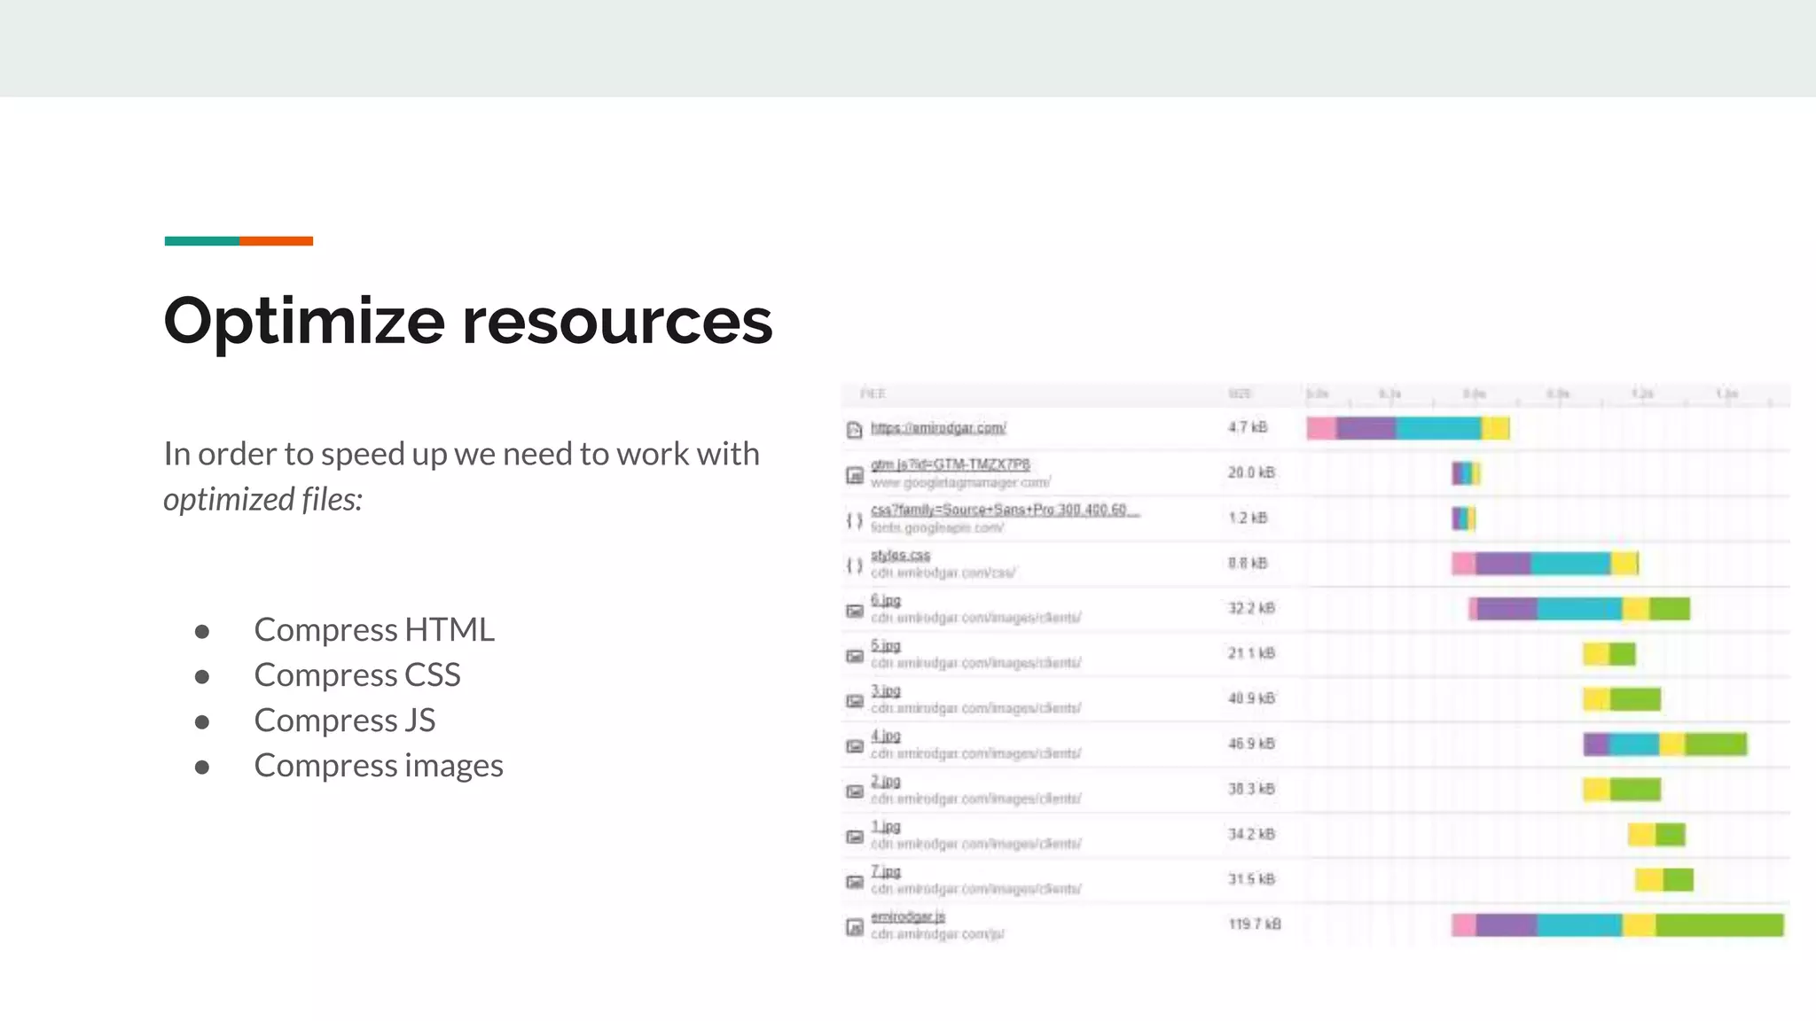Select the waterfall bar for amirodgar.js

[1617, 925]
